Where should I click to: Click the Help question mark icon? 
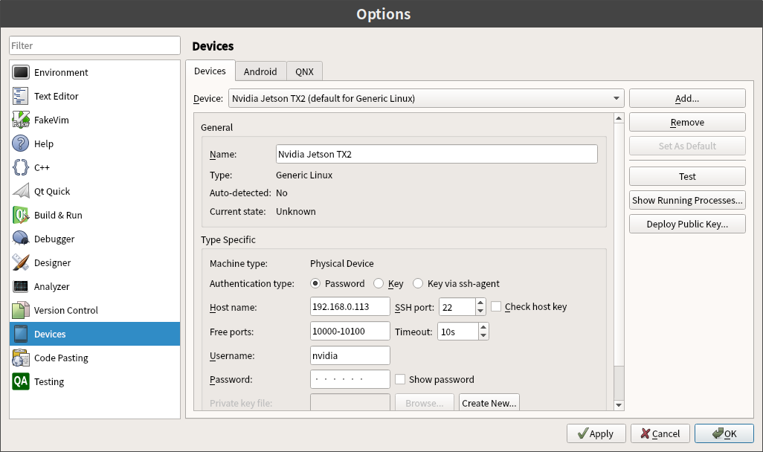click(21, 144)
